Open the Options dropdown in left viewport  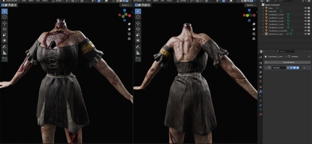click(126, 5)
